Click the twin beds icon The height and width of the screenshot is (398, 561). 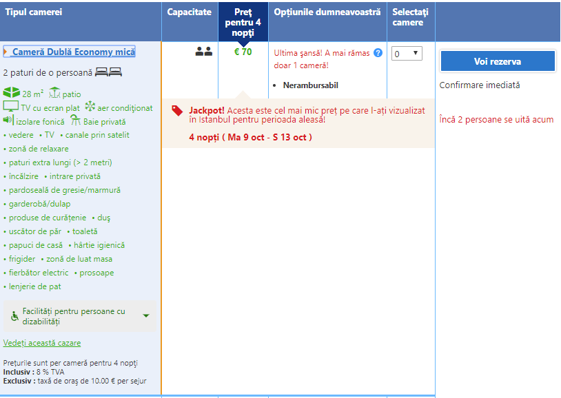pos(108,72)
